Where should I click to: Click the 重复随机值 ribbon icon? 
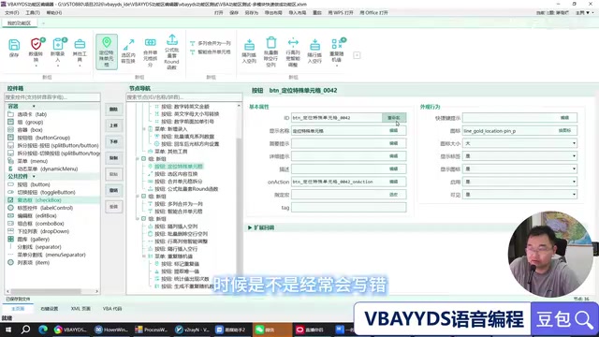[337, 44]
